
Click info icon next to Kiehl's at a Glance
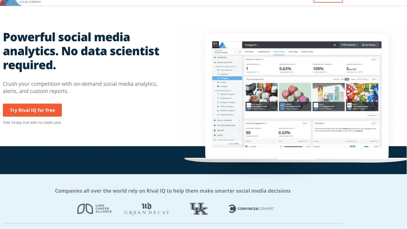tap(263, 59)
